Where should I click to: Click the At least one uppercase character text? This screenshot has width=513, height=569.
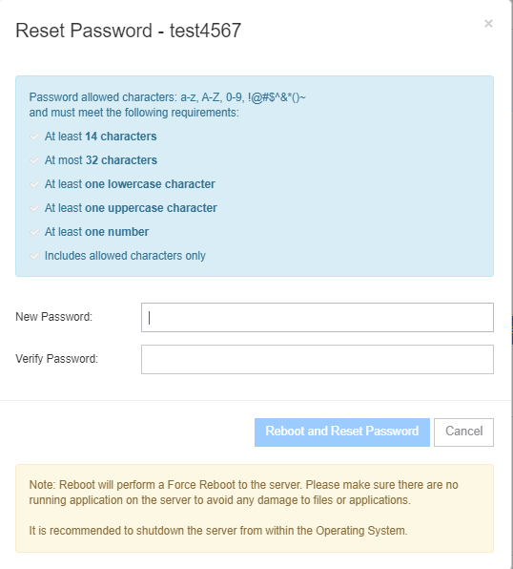coord(131,208)
